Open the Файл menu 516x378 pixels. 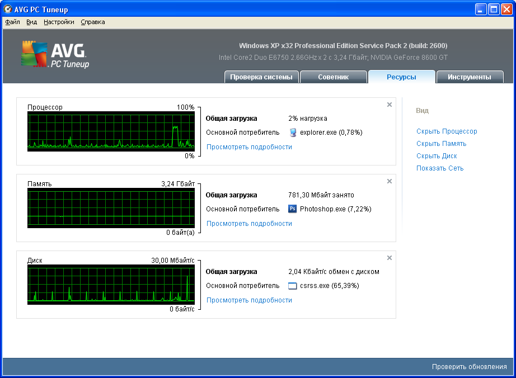12,22
